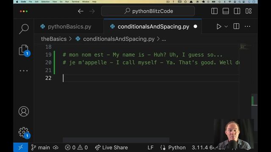Click the minimap code preview
The width and height of the screenshot is (271, 152).
pos(246,46)
